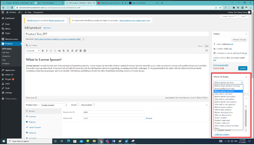Tick the Downloadable checkbox

(x=94, y=105)
